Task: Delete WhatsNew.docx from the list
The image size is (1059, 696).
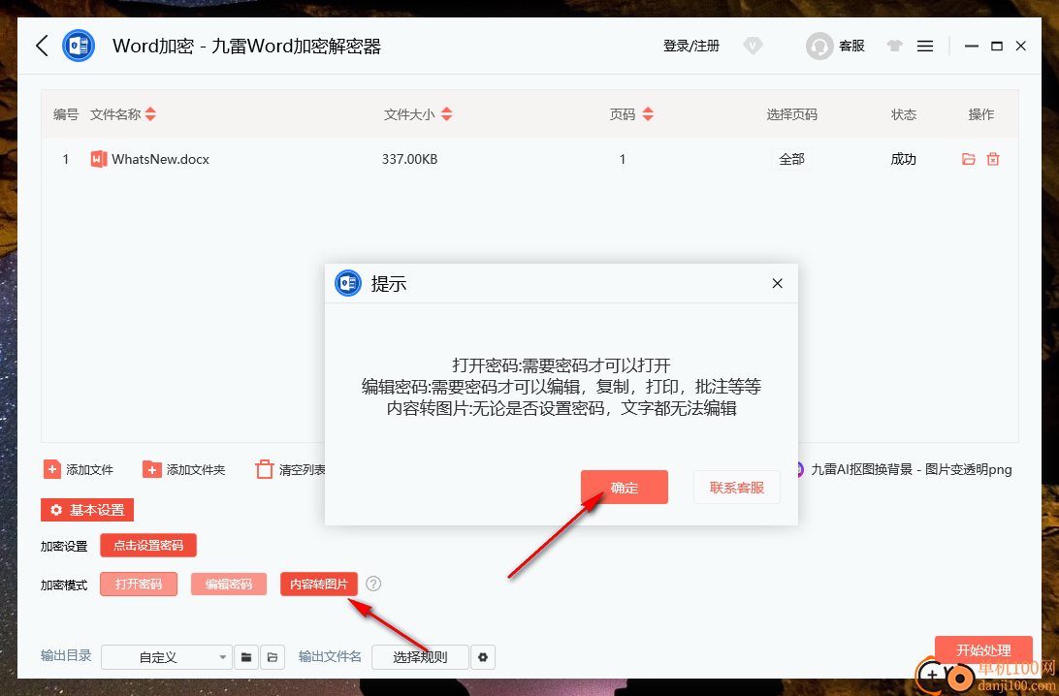Action: coord(993,159)
